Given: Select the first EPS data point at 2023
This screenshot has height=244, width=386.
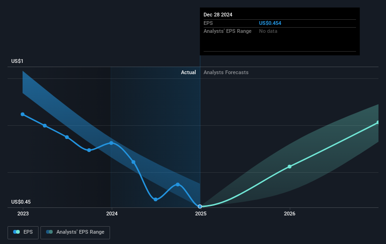Looking at the screenshot, I should [23, 114].
